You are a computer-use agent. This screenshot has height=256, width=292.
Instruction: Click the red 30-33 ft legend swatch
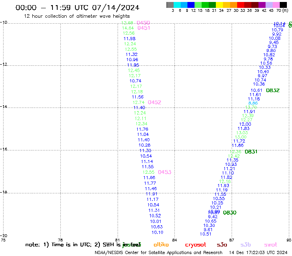(241, 5)
